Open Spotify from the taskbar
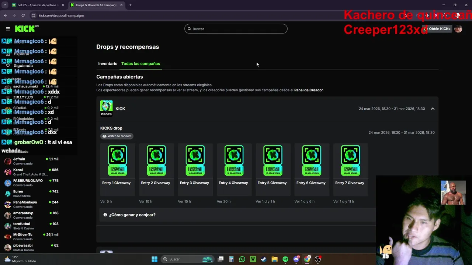 285,259
